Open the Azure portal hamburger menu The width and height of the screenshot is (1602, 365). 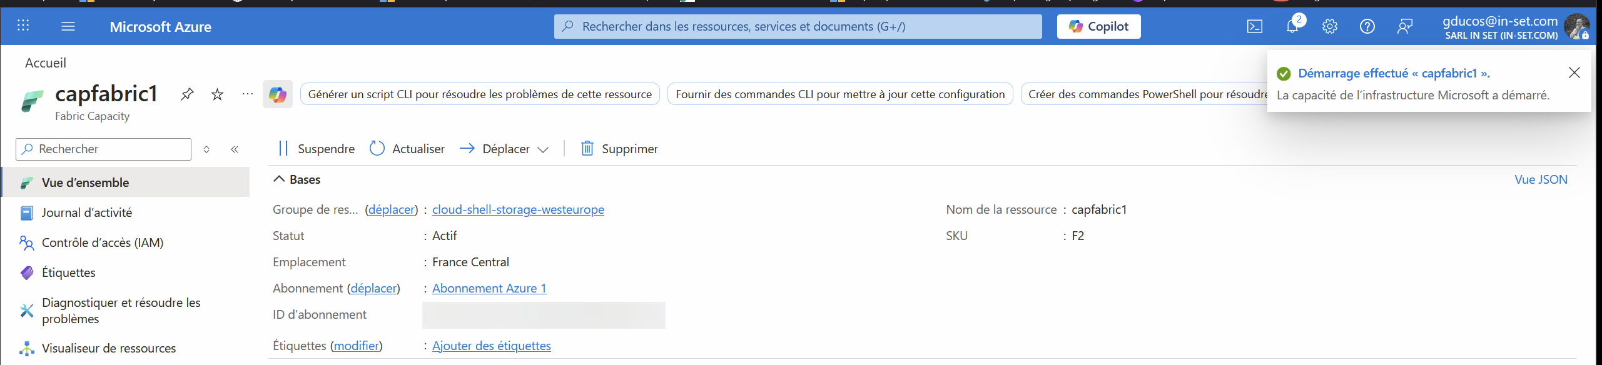tap(68, 26)
